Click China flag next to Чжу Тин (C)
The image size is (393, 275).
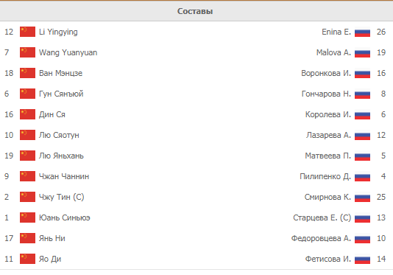click(27, 197)
